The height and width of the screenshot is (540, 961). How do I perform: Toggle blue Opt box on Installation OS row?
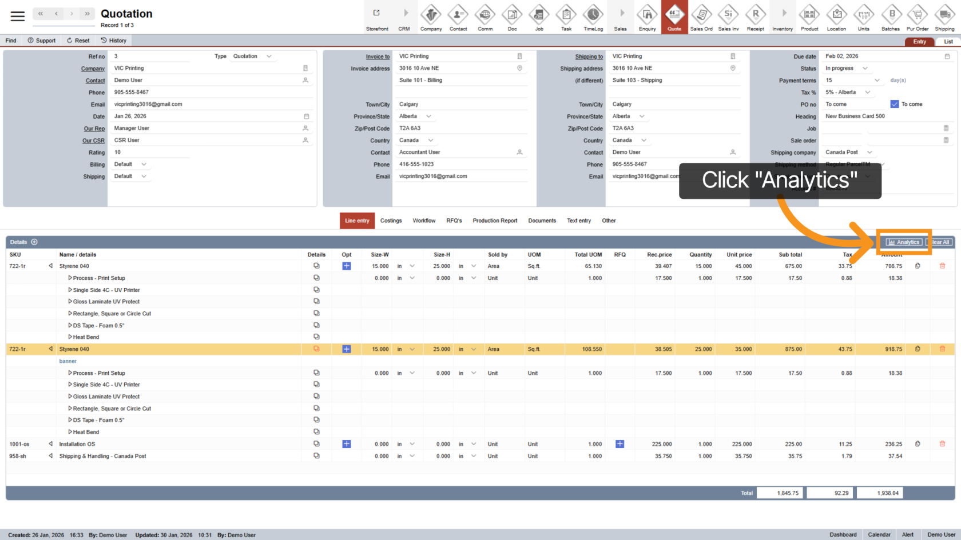347,444
